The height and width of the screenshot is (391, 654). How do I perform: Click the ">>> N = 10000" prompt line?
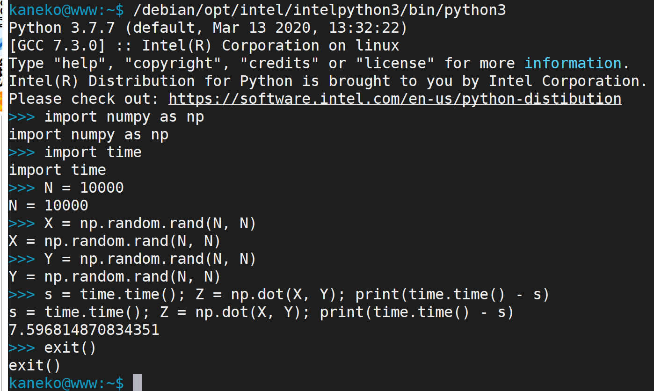coord(66,188)
